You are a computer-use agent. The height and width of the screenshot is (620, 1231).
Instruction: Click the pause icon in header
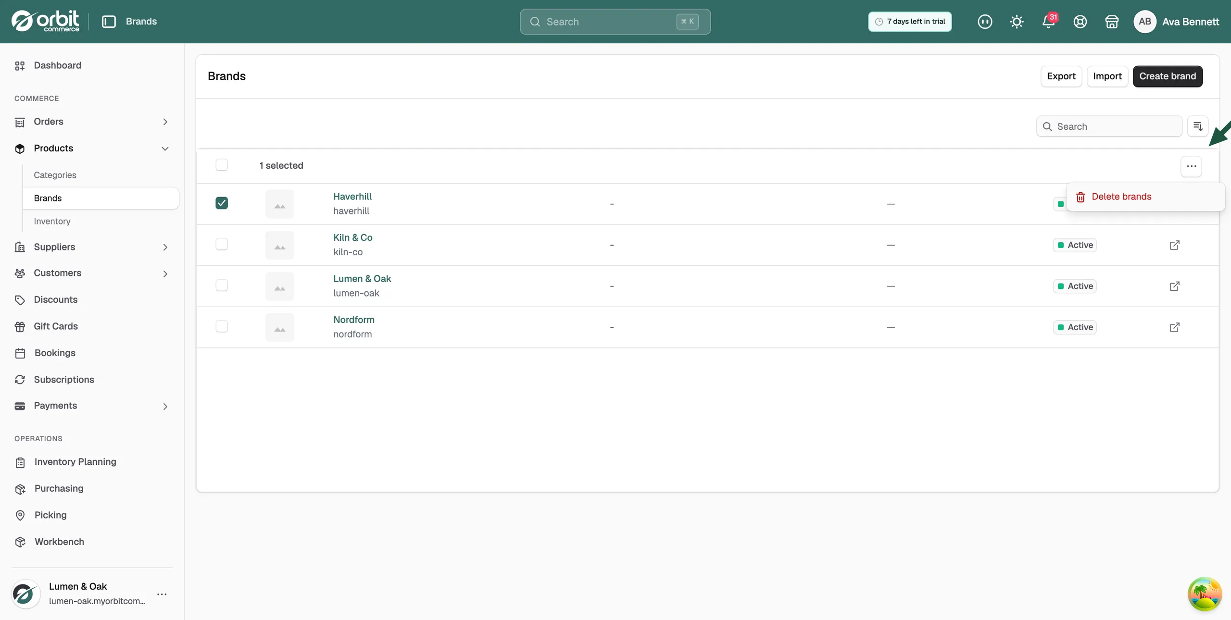985,22
